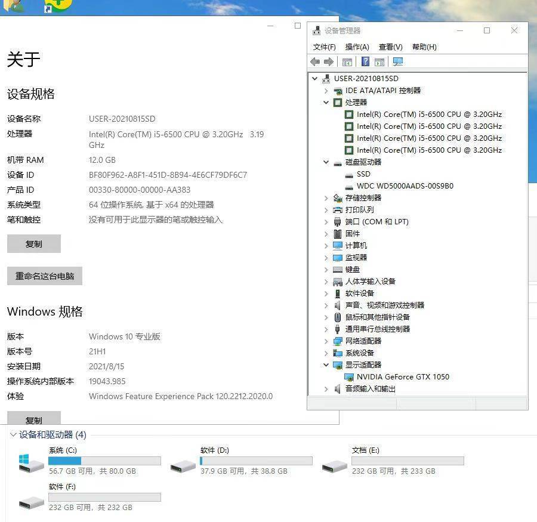
Task: Collapse the USER-20210815SD root node
Action: point(314,78)
